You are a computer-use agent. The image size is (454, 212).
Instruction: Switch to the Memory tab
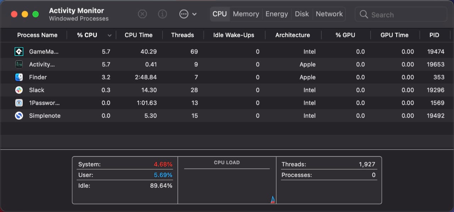[x=246, y=14]
